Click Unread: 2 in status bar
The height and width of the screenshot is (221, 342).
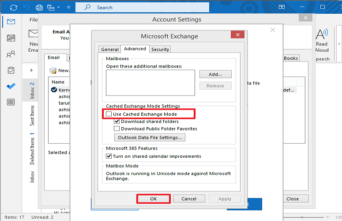tap(42, 217)
